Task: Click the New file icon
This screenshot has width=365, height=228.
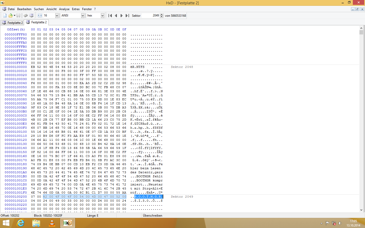Action: pyautogui.click(x=5, y=15)
